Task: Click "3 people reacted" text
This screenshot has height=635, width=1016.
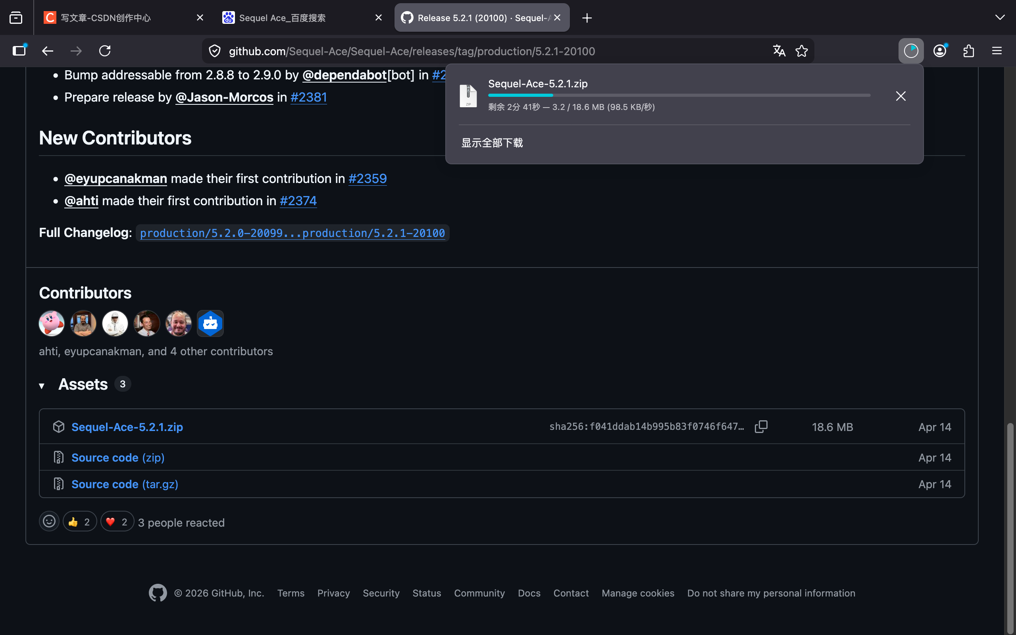Action: (181, 522)
